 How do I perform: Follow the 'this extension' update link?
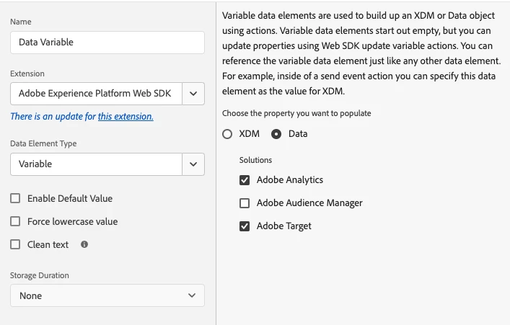click(126, 117)
